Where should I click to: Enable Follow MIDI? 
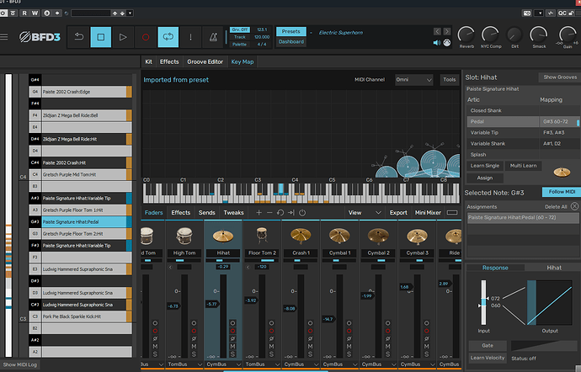point(562,192)
